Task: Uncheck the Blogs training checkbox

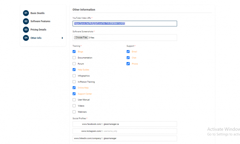Action: tap(74, 52)
